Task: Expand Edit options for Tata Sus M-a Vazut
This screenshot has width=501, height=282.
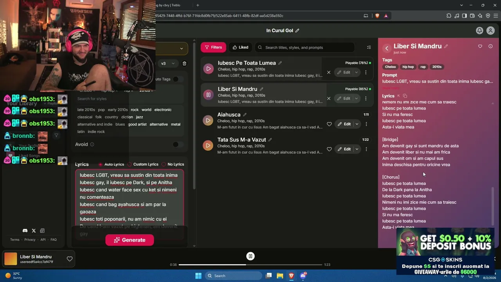Action: pos(357,149)
